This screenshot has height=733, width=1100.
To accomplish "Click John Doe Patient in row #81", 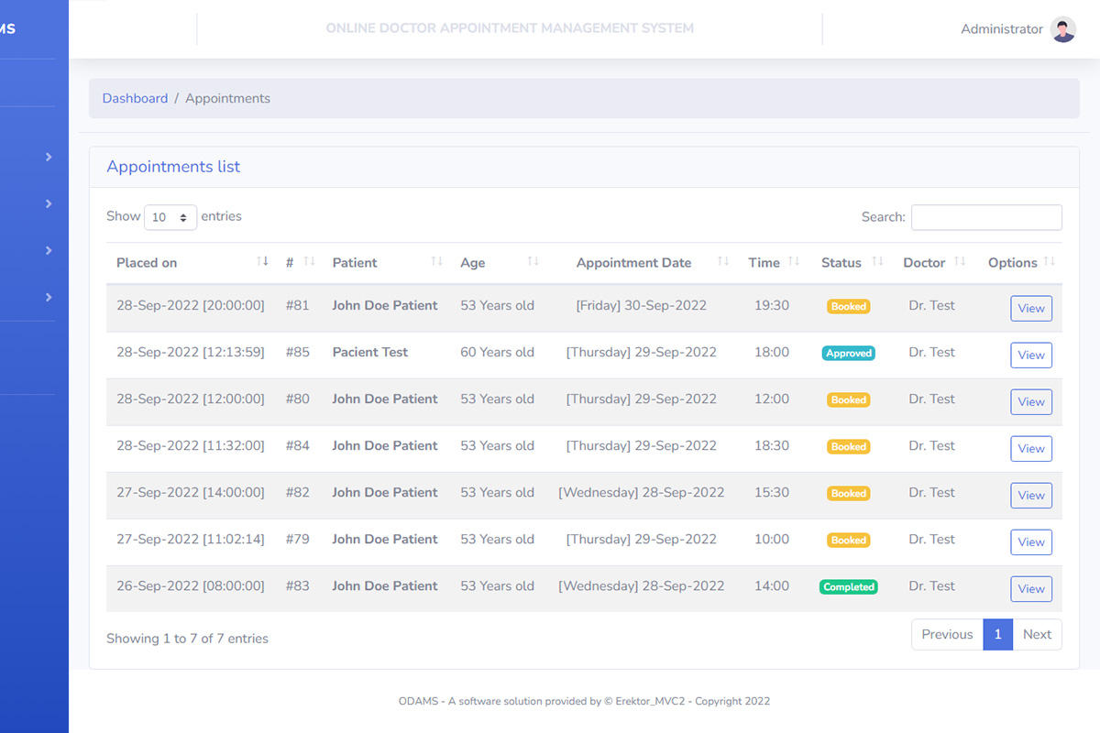I will tap(385, 305).
